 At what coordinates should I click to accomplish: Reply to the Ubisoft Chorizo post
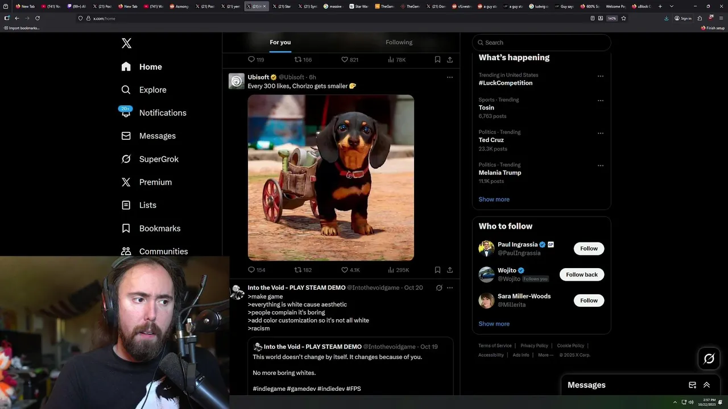257,270
